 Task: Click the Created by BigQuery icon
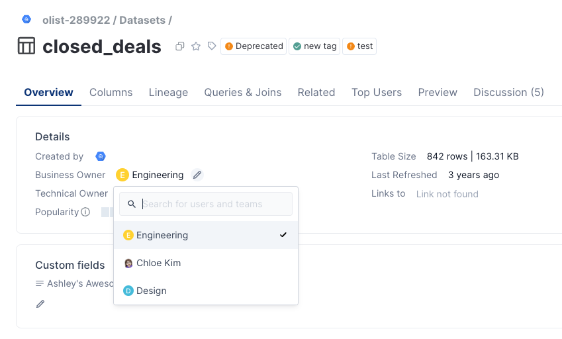pos(101,156)
